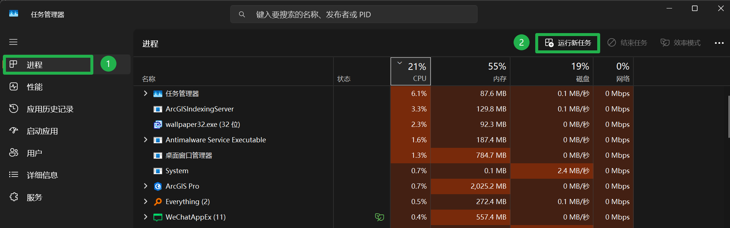This screenshot has height=228, width=730.
Task: Click the search field to type a PID
Action: pos(353,14)
